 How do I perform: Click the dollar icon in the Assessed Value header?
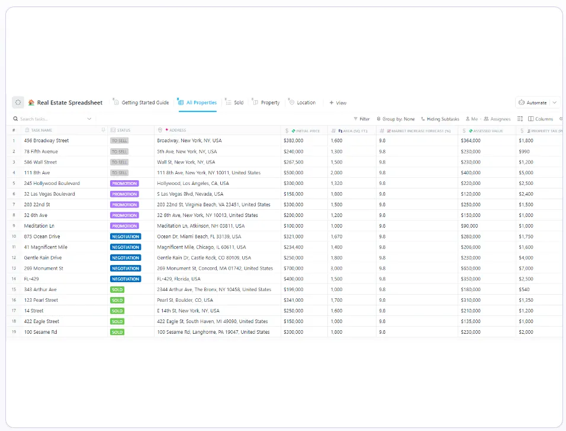pos(464,131)
